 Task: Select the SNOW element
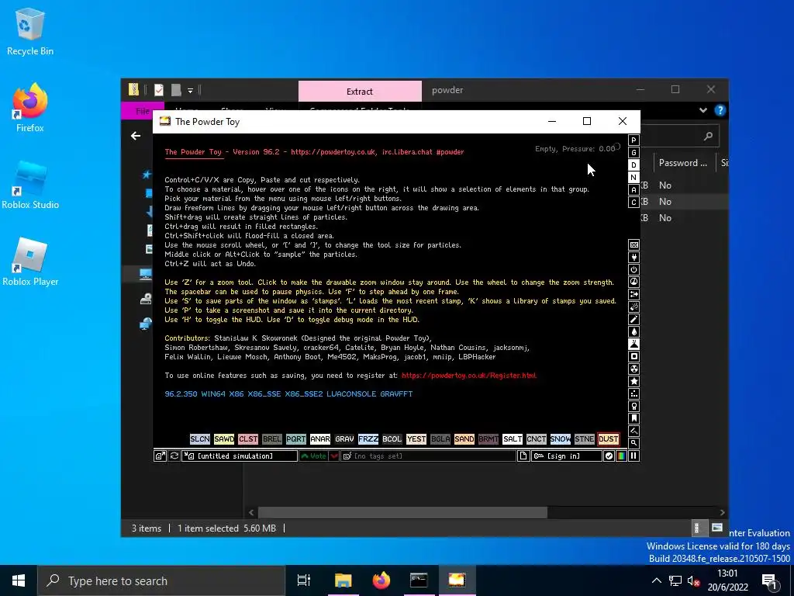point(560,439)
